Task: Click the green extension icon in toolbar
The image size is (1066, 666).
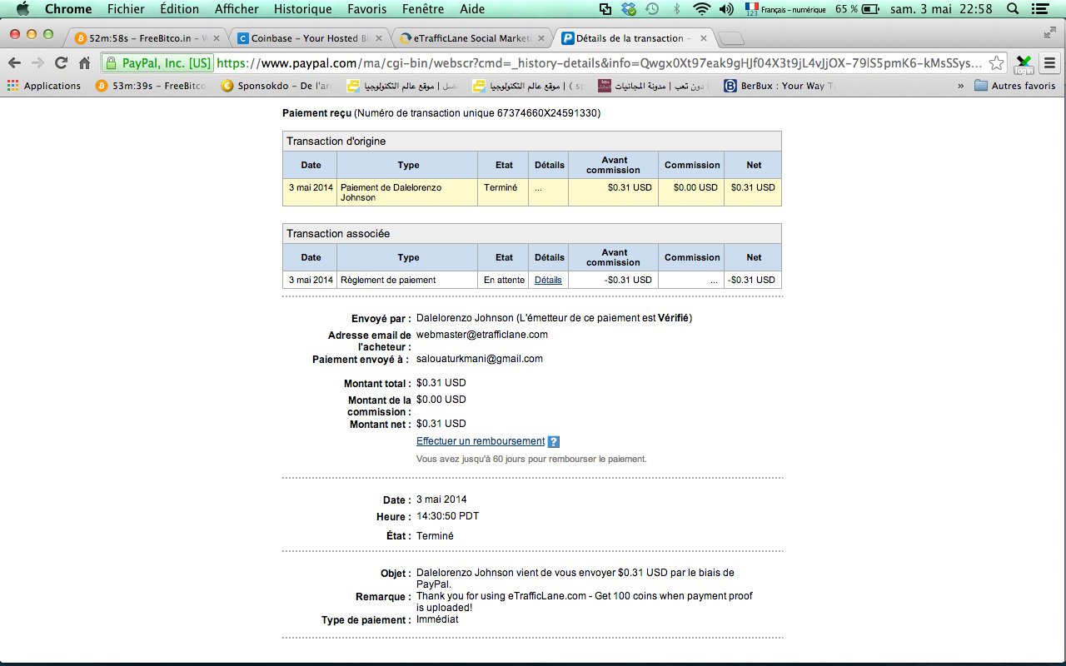Action: [x=1024, y=63]
